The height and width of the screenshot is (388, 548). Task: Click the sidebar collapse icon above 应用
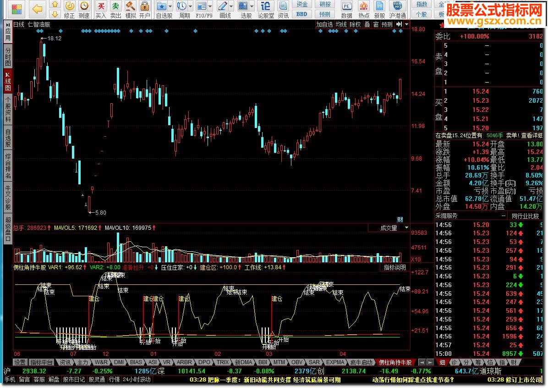(x=8, y=25)
